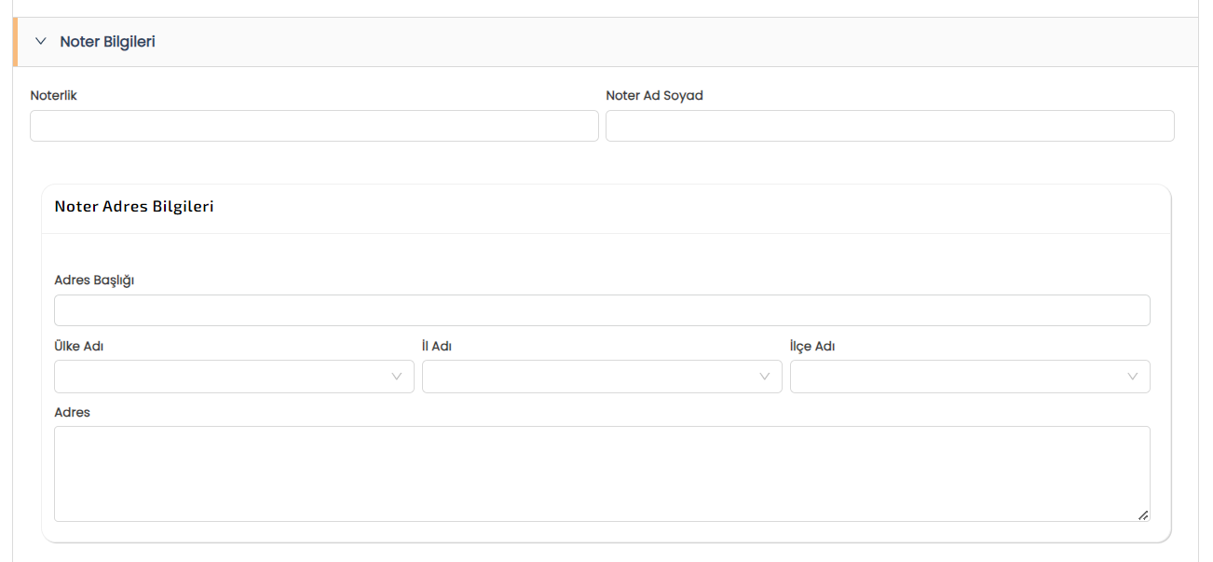The image size is (1213, 562).
Task: Click the Noterlik field label
Action: [x=54, y=95]
